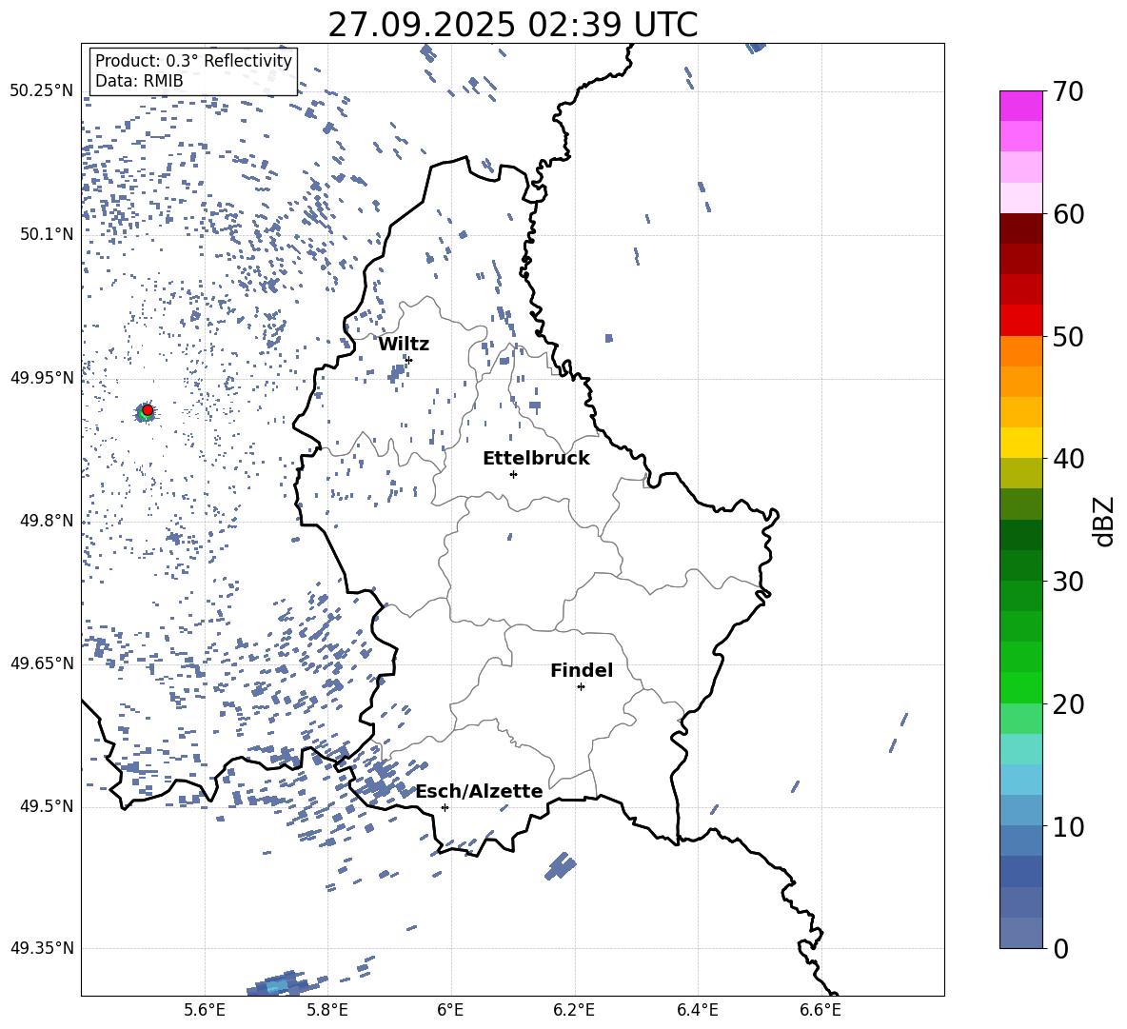This screenshot has height=1029, width=1127.
Task: Click the longitude label 6.6°E
Action: 821,1010
